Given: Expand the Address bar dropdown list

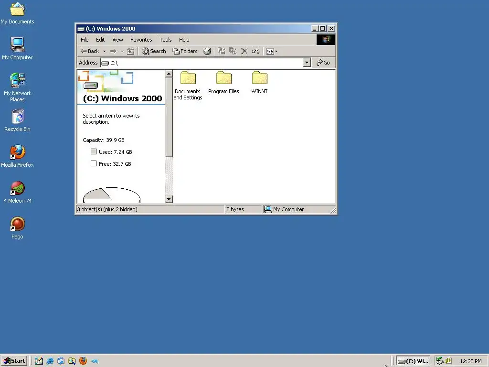Looking at the screenshot, I should [x=307, y=63].
